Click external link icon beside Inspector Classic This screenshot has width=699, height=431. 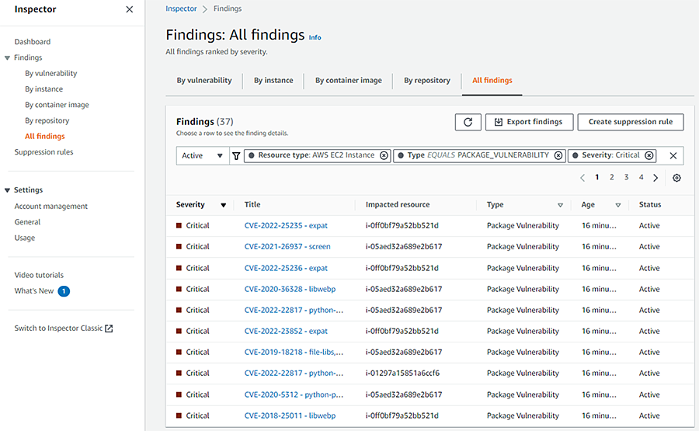click(109, 328)
